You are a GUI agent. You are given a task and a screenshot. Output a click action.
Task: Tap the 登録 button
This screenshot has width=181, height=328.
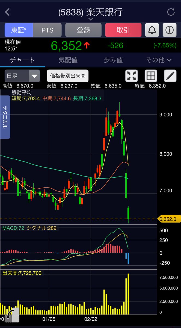83,30
